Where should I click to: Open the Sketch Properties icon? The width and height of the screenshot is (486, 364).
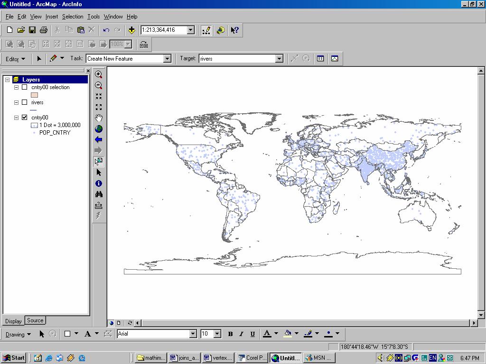335,58
